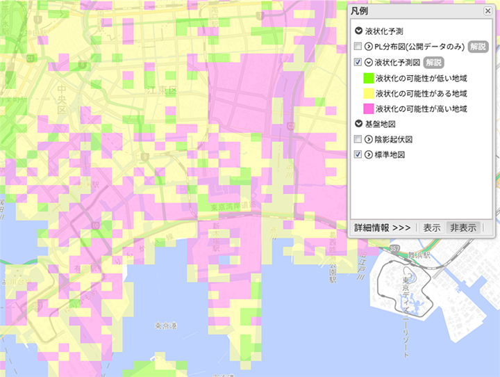Select the 表示 tab

[x=432, y=227]
